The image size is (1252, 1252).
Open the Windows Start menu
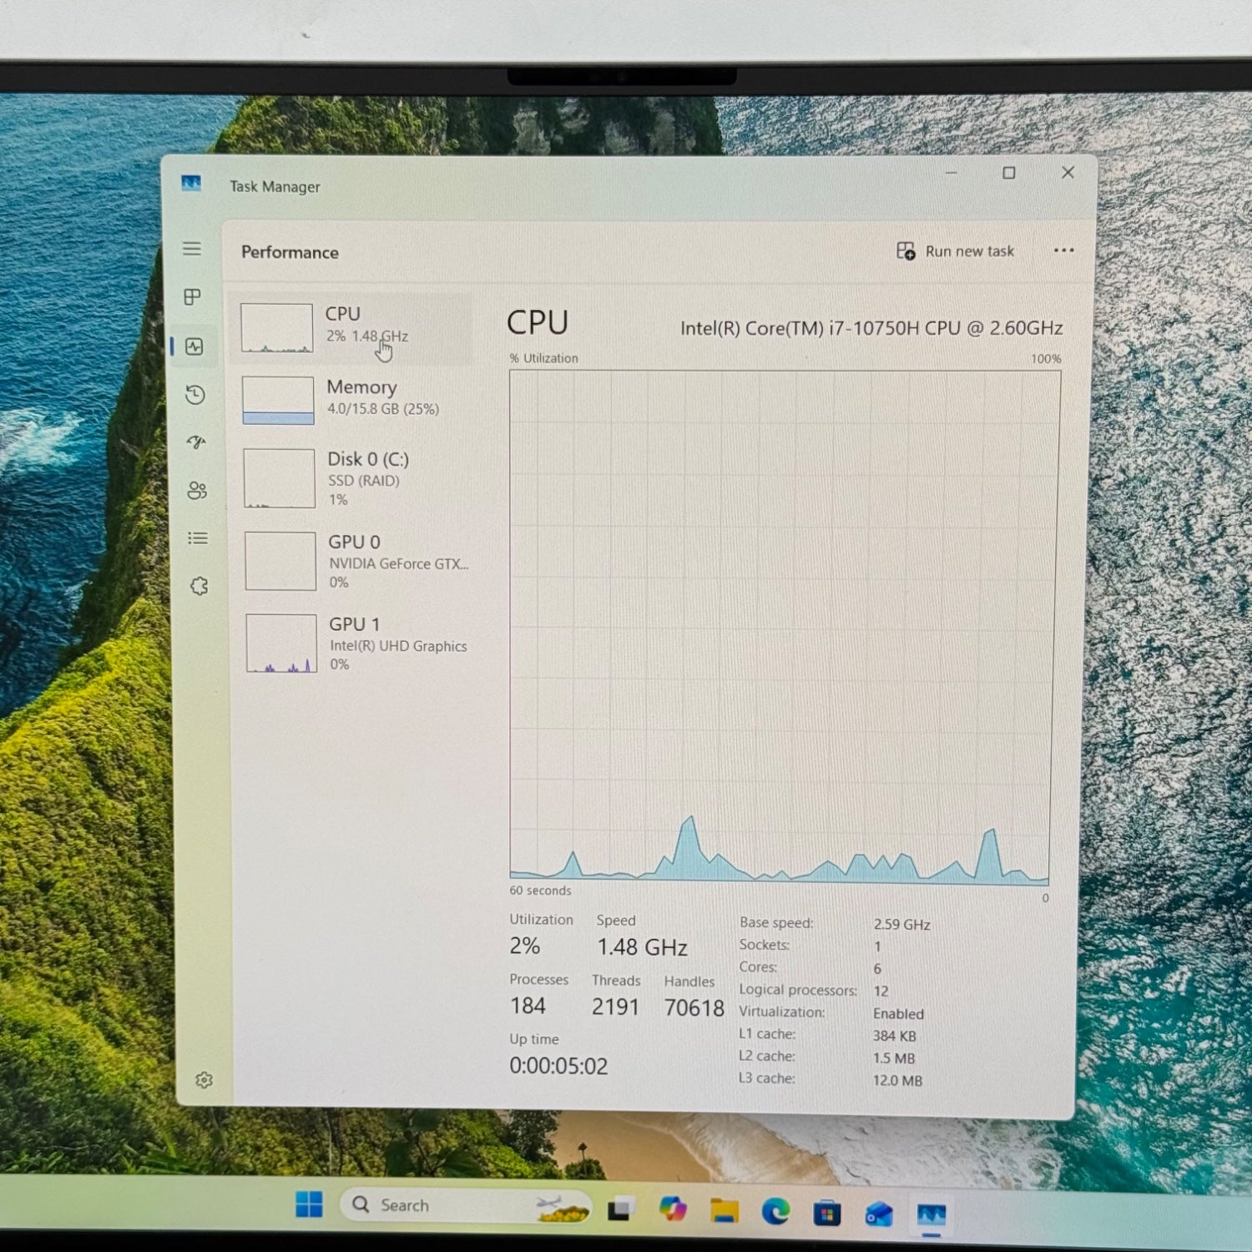pyautogui.click(x=309, y=1204)
